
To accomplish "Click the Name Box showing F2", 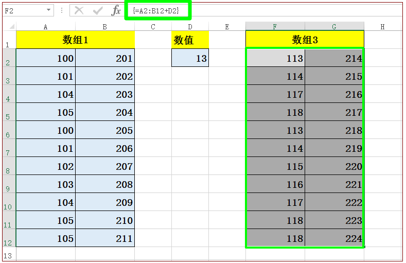I will (x=28, y=11).
